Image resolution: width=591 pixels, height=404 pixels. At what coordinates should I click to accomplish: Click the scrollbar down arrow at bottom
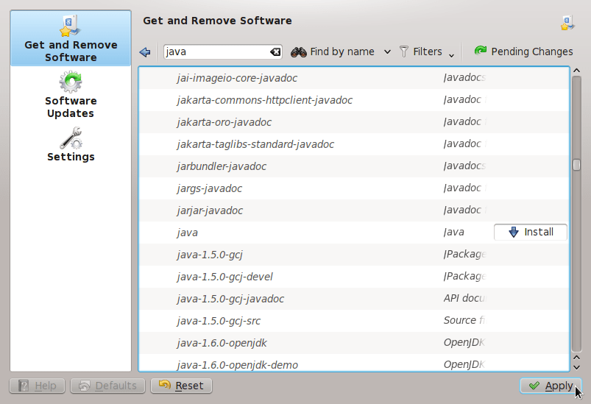tap(576, 367)
